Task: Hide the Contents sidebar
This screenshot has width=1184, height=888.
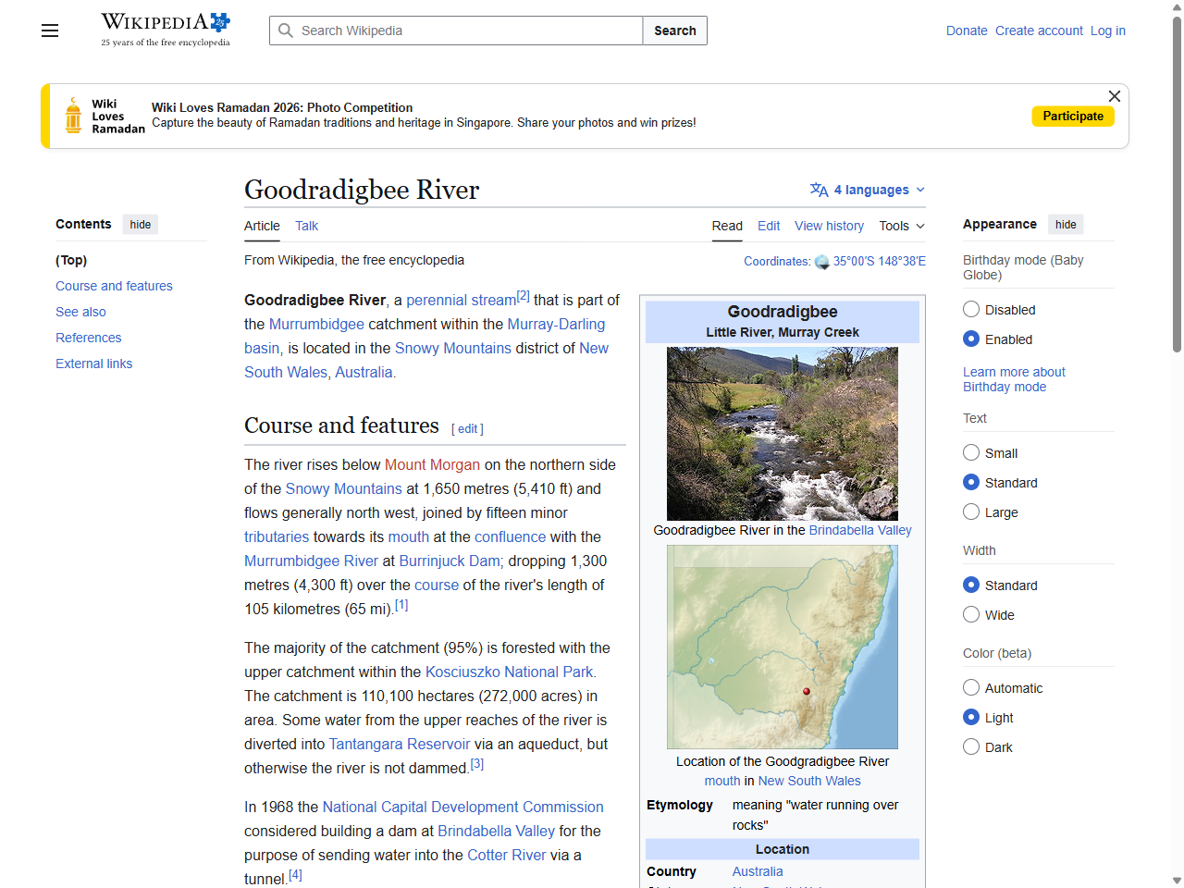Action: (x=140, y=224)
